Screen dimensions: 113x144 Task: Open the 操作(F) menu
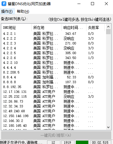(x=7, y=11)
